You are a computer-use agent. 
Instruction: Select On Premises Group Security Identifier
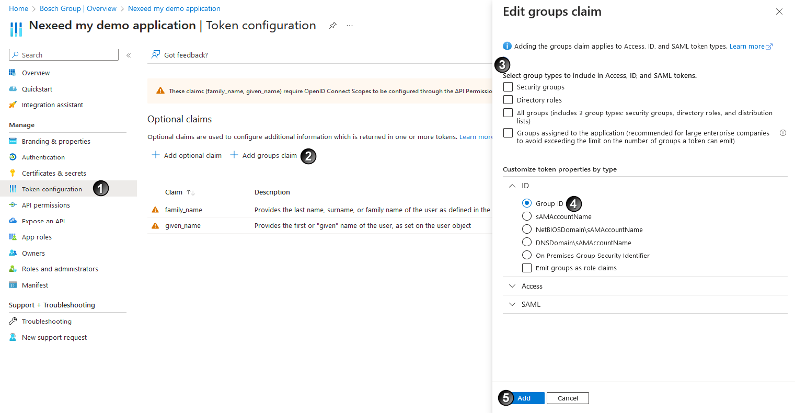point(527,255)
